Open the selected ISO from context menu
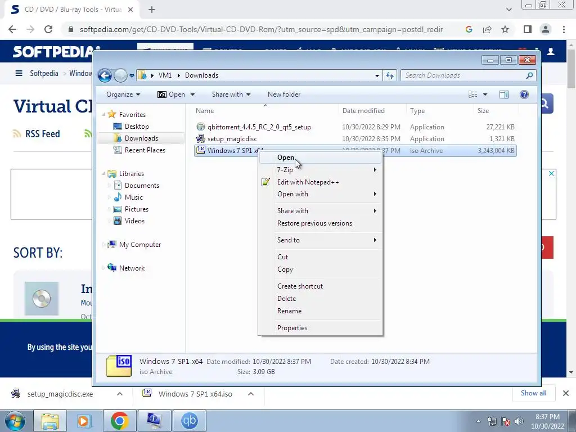 tap(319, 157)
